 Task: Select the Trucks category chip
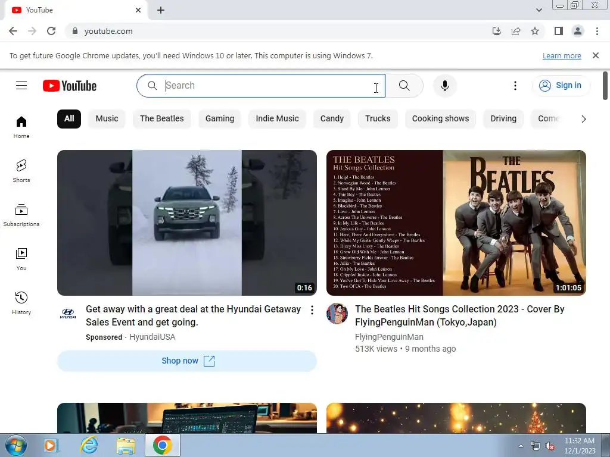378,118
